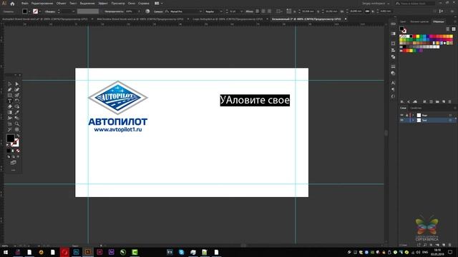Click the change screen mode icon
Screen dimensions: 458x257
14,162
